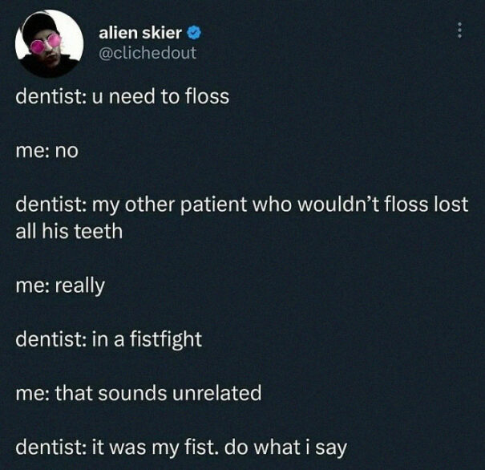Select the line starting 'dentist: my other patient'

click(x=242, y=205)
